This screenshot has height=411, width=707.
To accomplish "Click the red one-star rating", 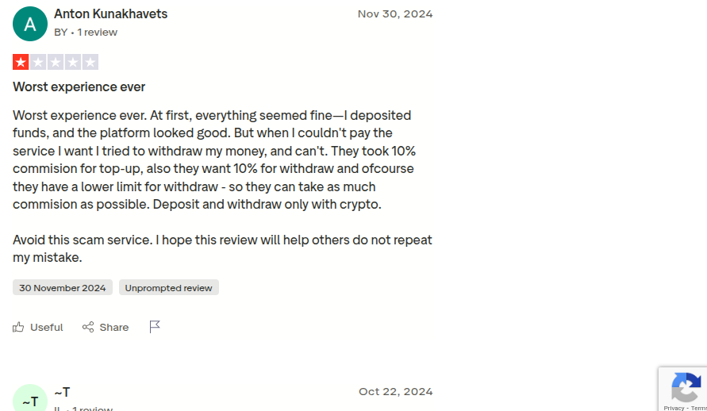I will coord(21,63).
